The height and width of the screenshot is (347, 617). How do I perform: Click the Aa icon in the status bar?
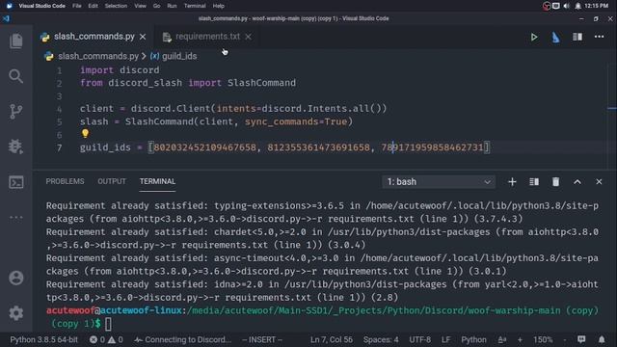pos(502,339)
